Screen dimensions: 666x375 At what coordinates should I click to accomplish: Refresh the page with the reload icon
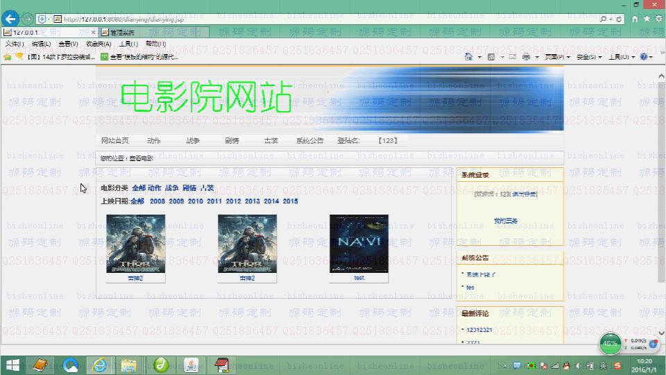click(619, 19)
